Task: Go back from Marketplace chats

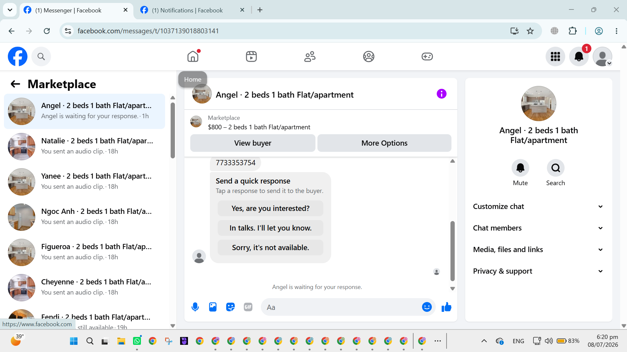Action: click(x=15, y=84)
